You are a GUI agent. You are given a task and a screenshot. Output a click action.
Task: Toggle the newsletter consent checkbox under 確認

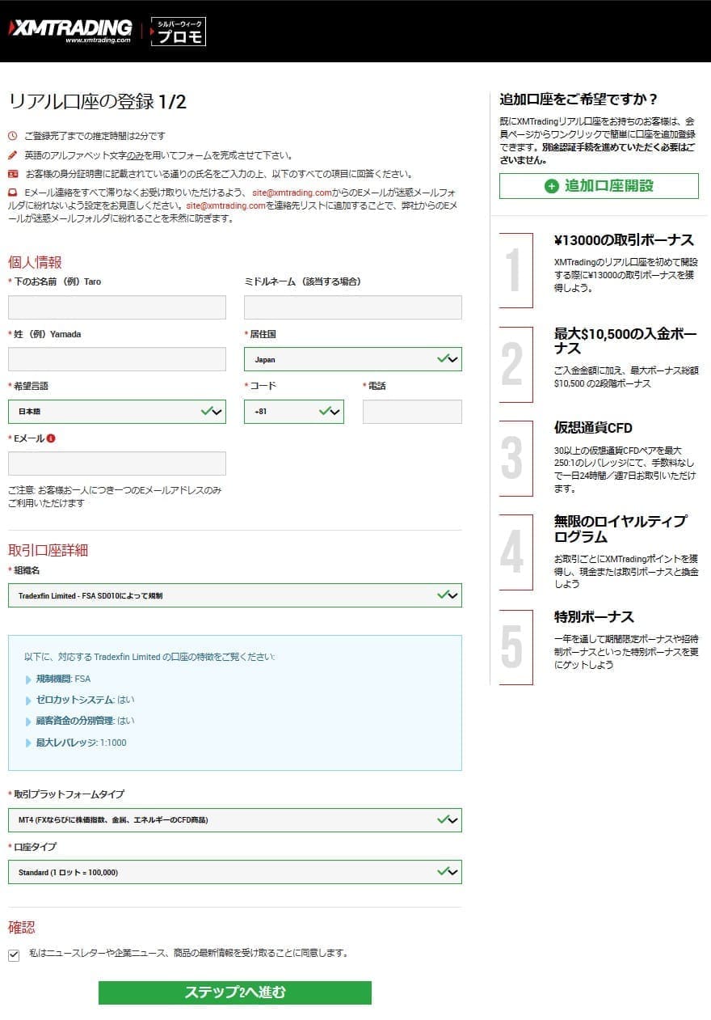tap(14, 955)
